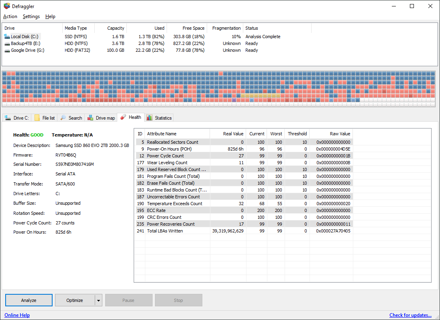Switch to the Search tab
The height and width of the screenshot is (320, 440).
(x=71, y=118)
